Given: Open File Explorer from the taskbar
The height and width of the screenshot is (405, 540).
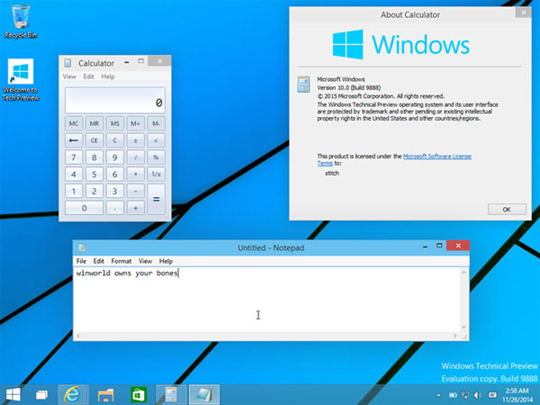Looking at the screenshot, I should (105, 393).
